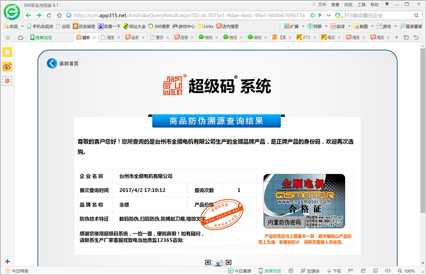Click the lightning speed-mode icon in the address bar
The width and height of the screenshot is (426, 275).
point(320,15)
